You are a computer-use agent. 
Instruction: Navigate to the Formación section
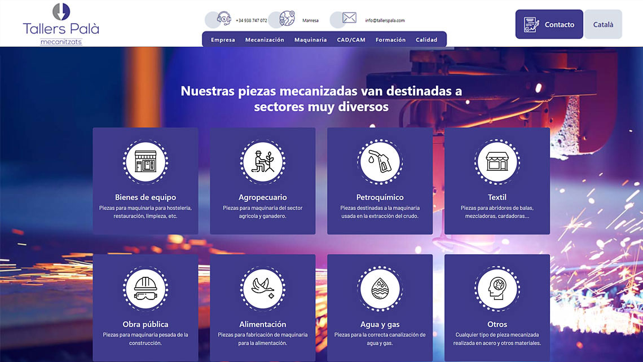(x=390, y=40)
